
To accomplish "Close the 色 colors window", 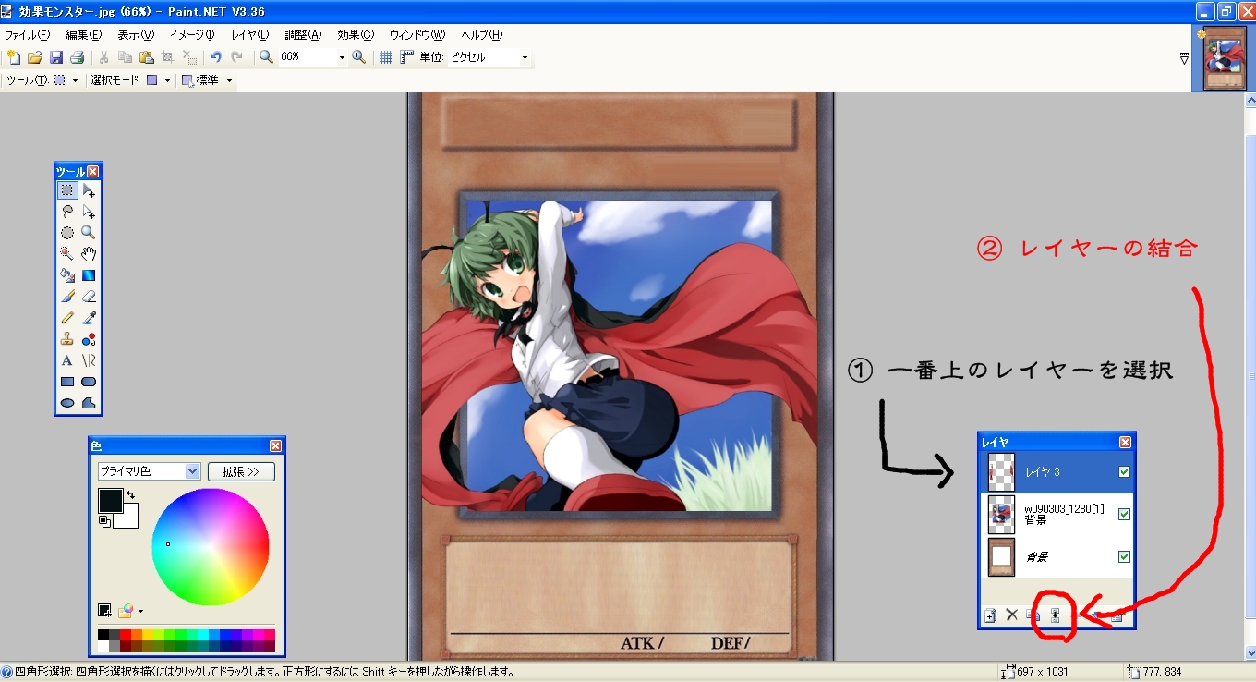I will click(x=275, y=445).
